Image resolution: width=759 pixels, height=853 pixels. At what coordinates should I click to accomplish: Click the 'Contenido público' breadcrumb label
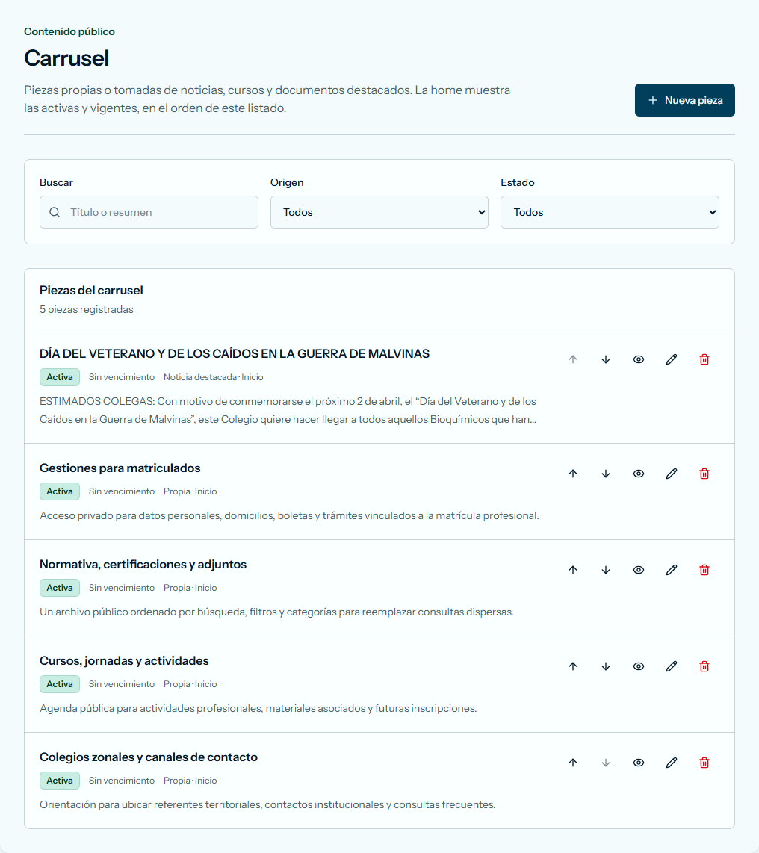(x=69, y=31)
